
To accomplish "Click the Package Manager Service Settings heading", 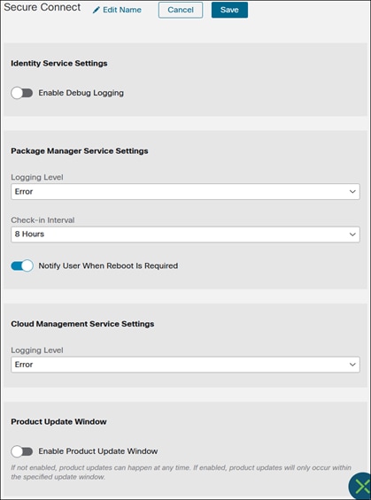I will (80, 150).
